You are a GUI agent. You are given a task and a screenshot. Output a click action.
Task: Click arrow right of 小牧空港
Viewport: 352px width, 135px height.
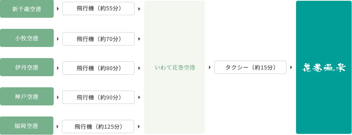coord(58,39)
